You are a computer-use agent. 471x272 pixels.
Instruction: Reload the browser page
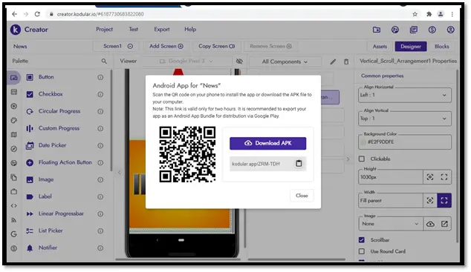[x=37, y=14]
